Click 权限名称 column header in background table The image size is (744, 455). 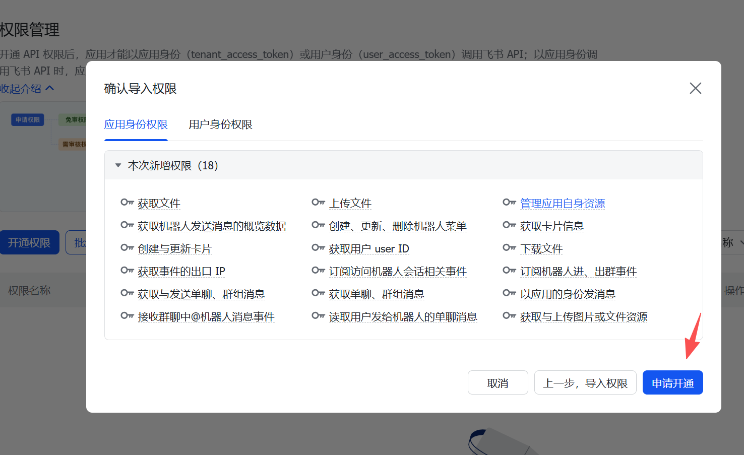coord(29,290)
